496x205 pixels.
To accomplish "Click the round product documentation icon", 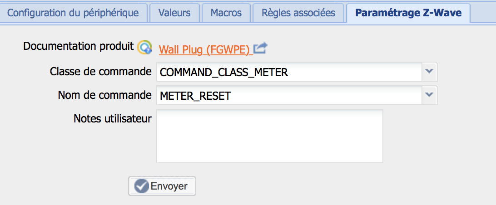I will 144,48.
